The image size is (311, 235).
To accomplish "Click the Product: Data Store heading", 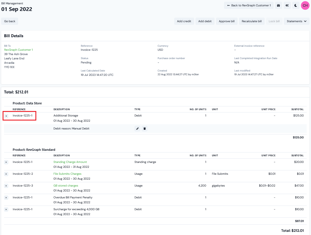I will coord(27,103).
